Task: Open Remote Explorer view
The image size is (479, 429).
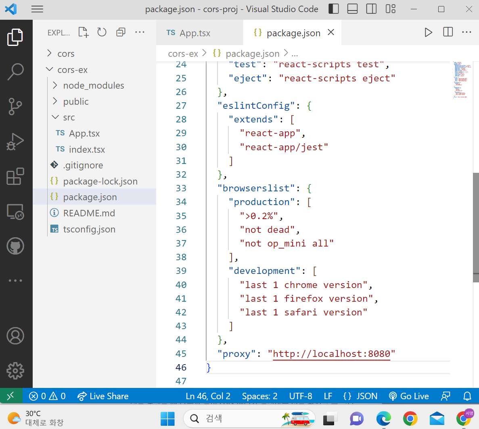Action: 15,211
